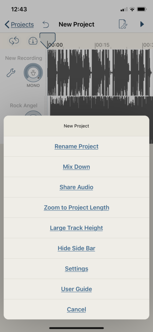153x332 pixels.
Task: Dismiss the sheet with Cancel
Action: pos(76,309)
